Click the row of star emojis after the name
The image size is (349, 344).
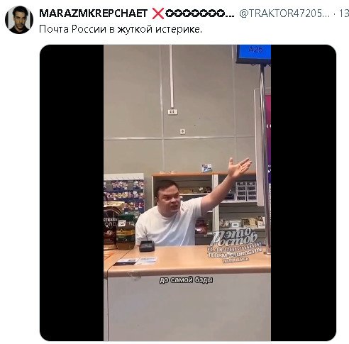coord(199,13)
